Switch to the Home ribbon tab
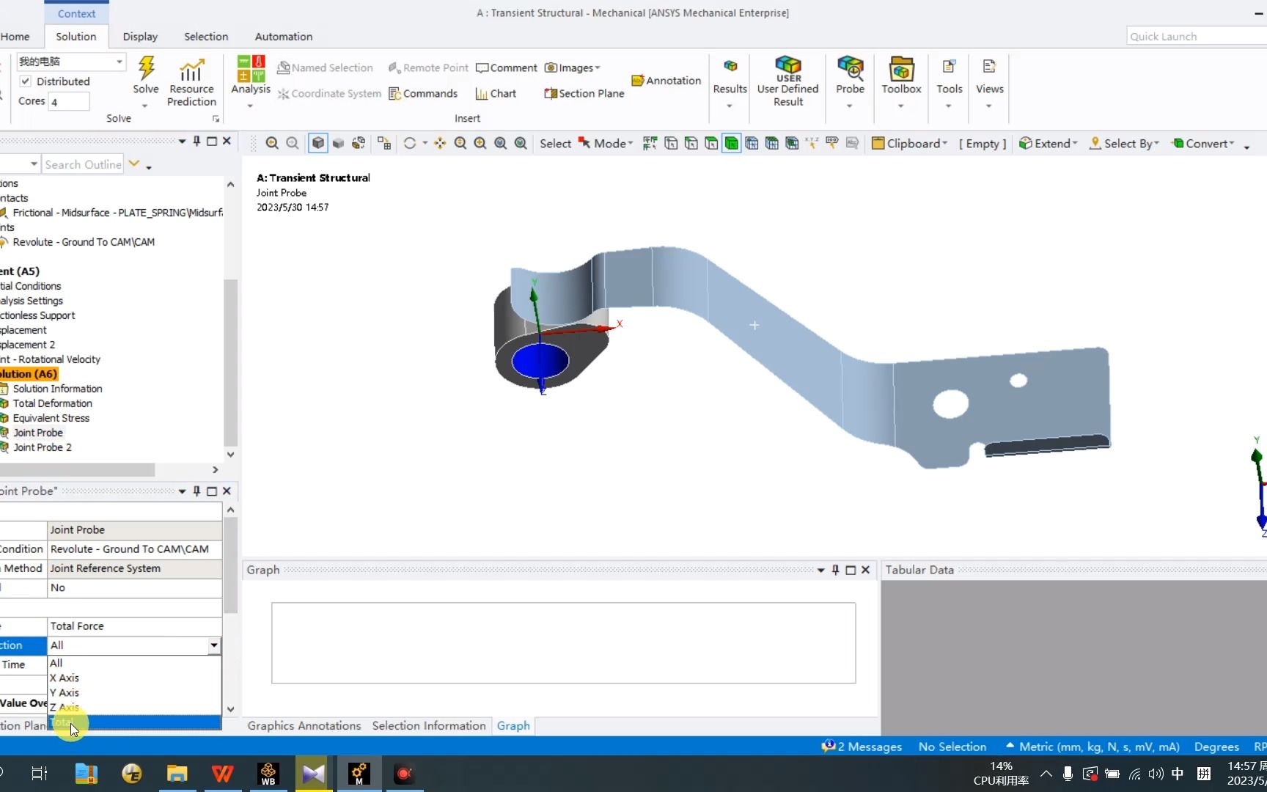1267x792 pixels. [15, 37]
